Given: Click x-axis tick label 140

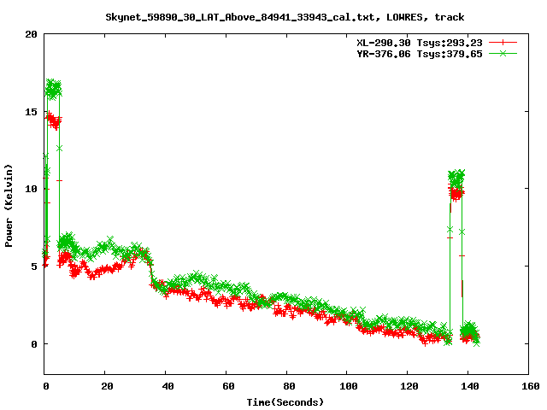Looking at the screenshot, I should [470, 386].
